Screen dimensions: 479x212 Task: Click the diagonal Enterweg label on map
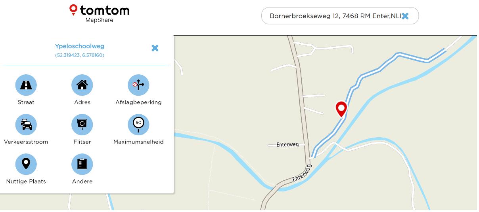coord(303,173)
